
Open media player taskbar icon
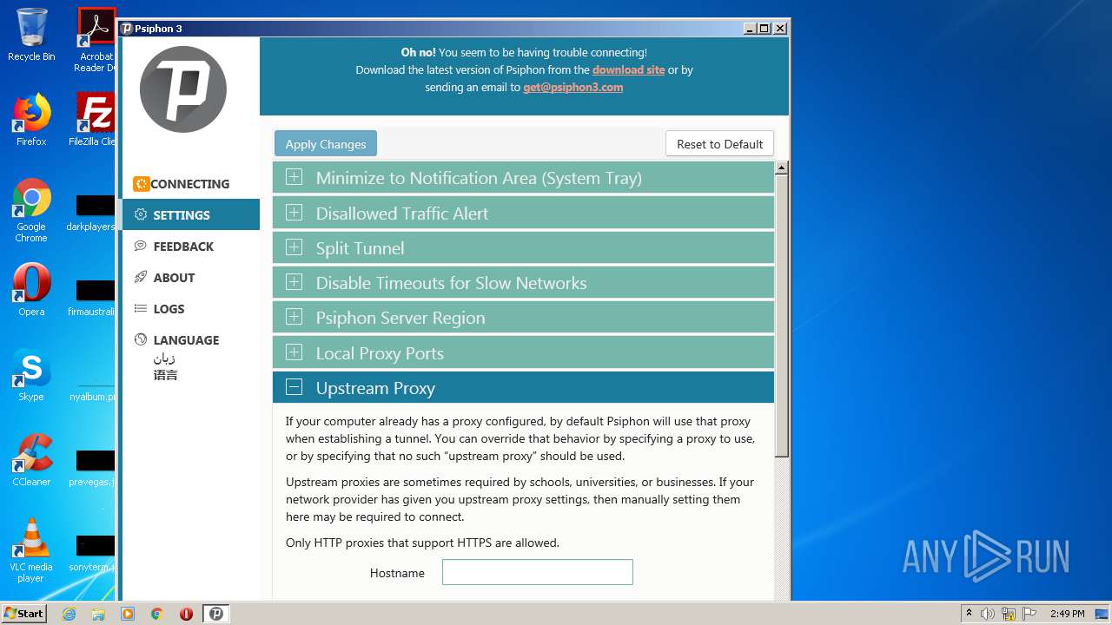pyautogui.click(x=128, y=614)
